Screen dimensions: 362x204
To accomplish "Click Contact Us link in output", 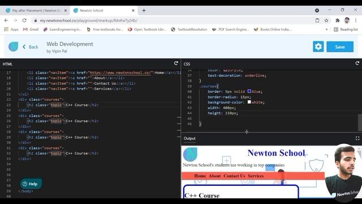I will pos(234,176).
